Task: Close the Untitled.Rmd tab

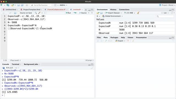Action: (x=17, y=10)
